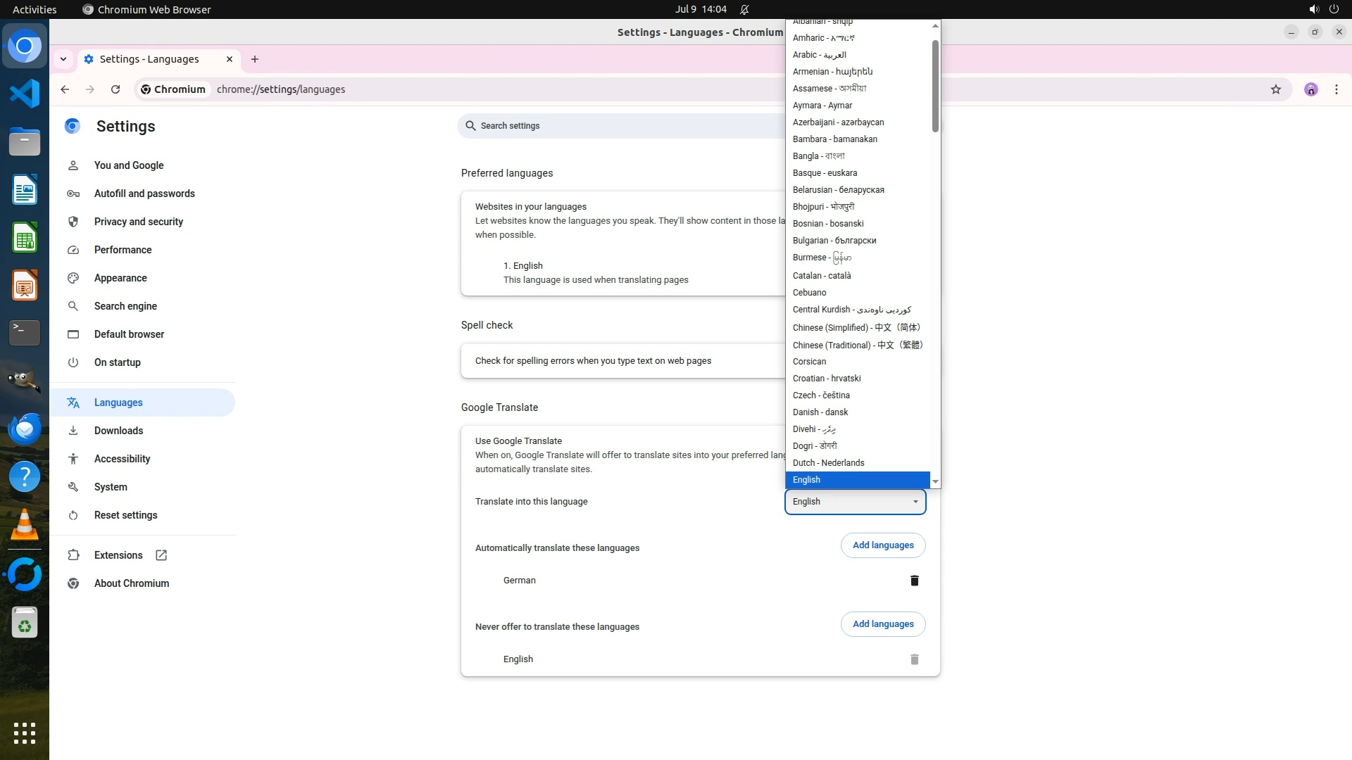Screen dimensions: 1352x760
Task: Click the language list scrollbar thumb
Action: click(935, 84)
